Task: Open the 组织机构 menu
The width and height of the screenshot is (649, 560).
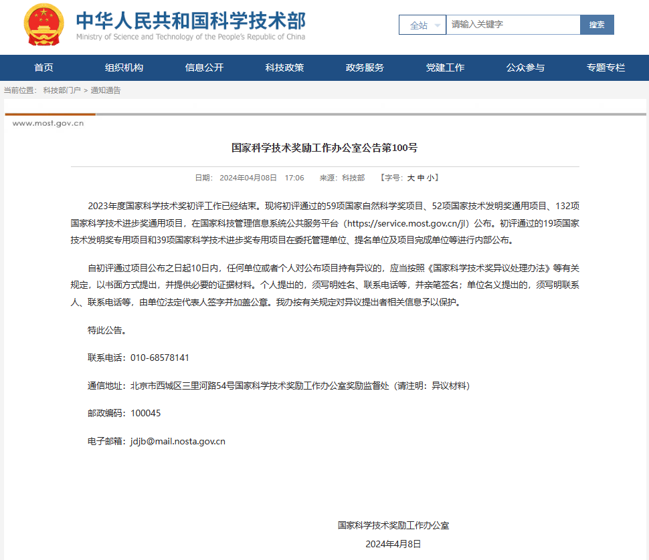Action: tap(124, 67)
